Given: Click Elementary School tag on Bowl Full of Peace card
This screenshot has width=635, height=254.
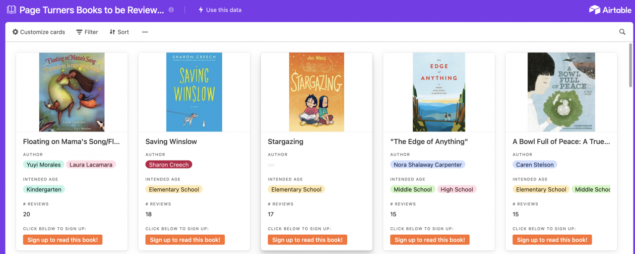Looking at the screenshot, I should coord(541,189).
